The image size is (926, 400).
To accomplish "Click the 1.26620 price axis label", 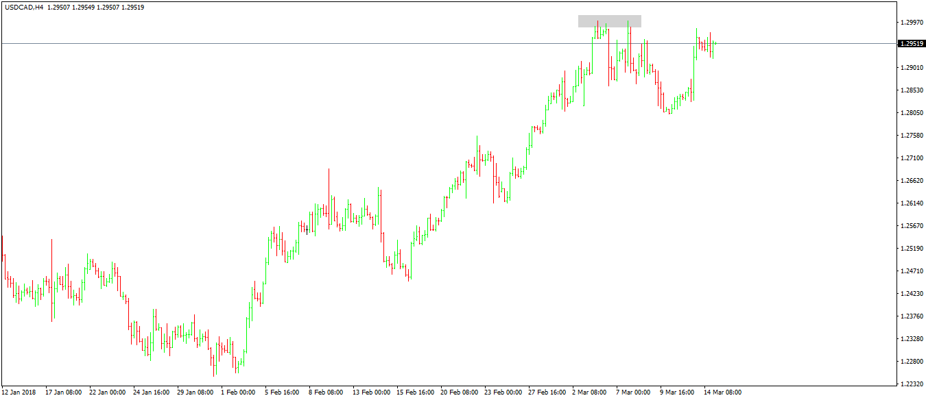I will [912, 180].
